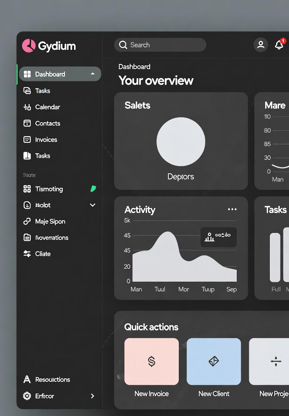
Task: Collapse the Dashboard menu arrow
Action: coord(93,74)
